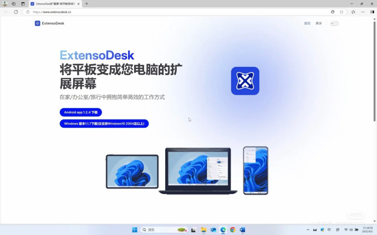Select the ExtensoDesk browser tab
This screenshot has height=235, width=377.
pos(55,4)
